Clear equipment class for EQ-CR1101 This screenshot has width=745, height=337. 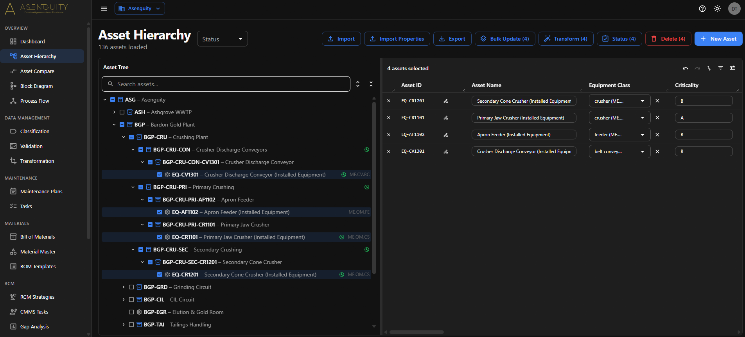pyautogui.click(x=657, y=118)
